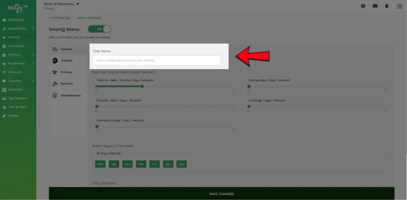Open the Store of Himanshu dropdown

[x=61, y=4]
